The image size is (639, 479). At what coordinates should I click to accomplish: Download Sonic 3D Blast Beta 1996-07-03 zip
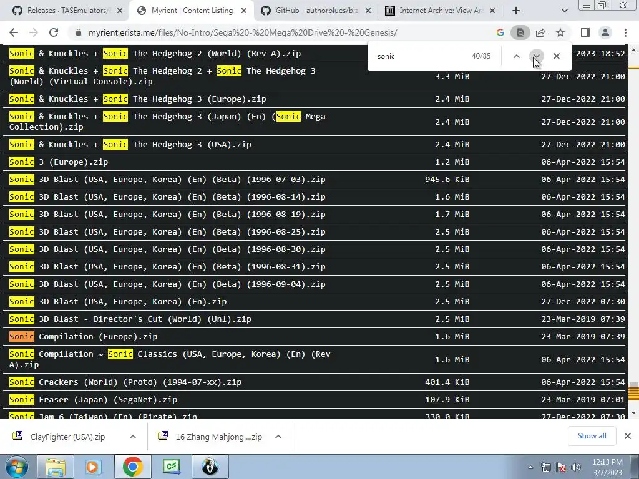(167, 179)
